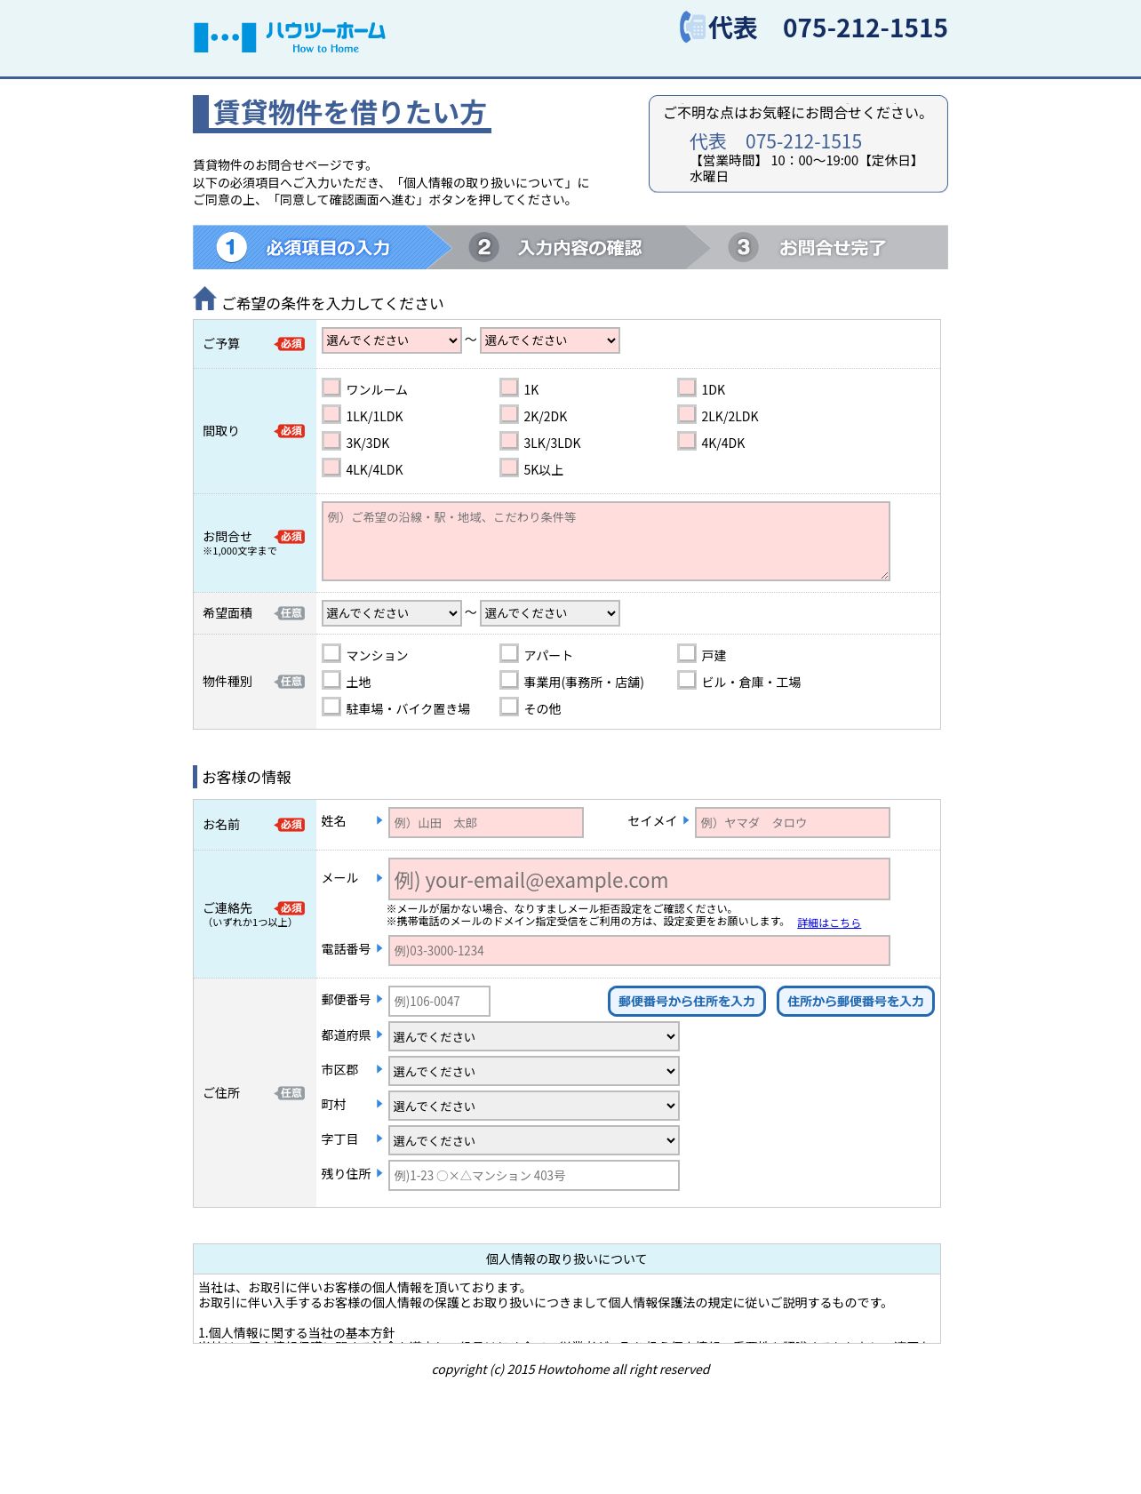1141x1494 pixels.
Task: Tick the 事業用(事務所・店舗) checkbox
Action: pyautogui.click(x=509, y=680)
